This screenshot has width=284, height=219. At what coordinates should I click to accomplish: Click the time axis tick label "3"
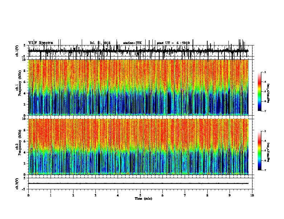pyautogui.click(x=95, y=195)
